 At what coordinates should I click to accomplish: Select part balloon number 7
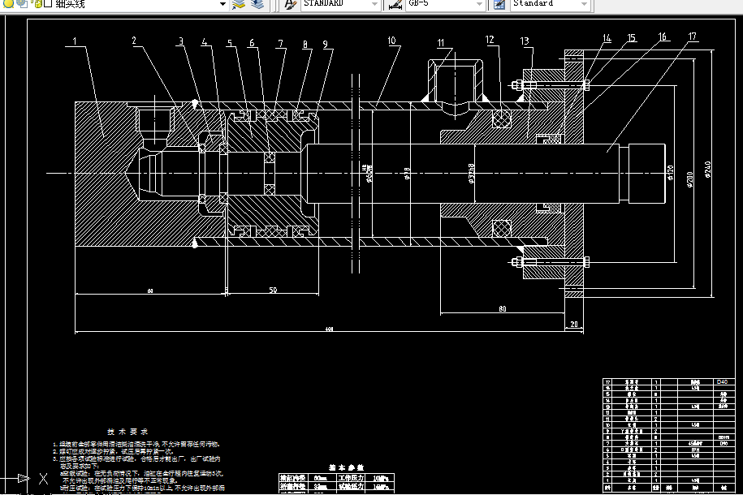tap(281, 44)
